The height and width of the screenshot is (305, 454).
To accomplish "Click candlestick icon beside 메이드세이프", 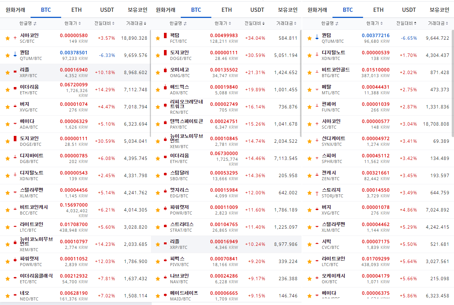I will [165, 295].
